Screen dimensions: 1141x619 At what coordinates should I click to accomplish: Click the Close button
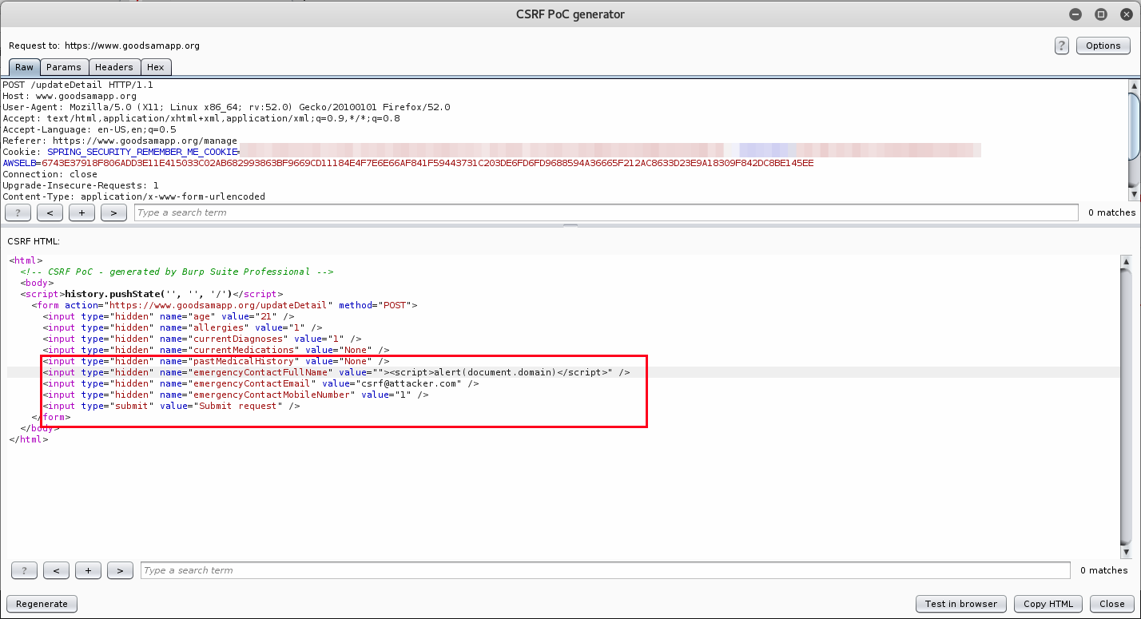pos(1111,604)
